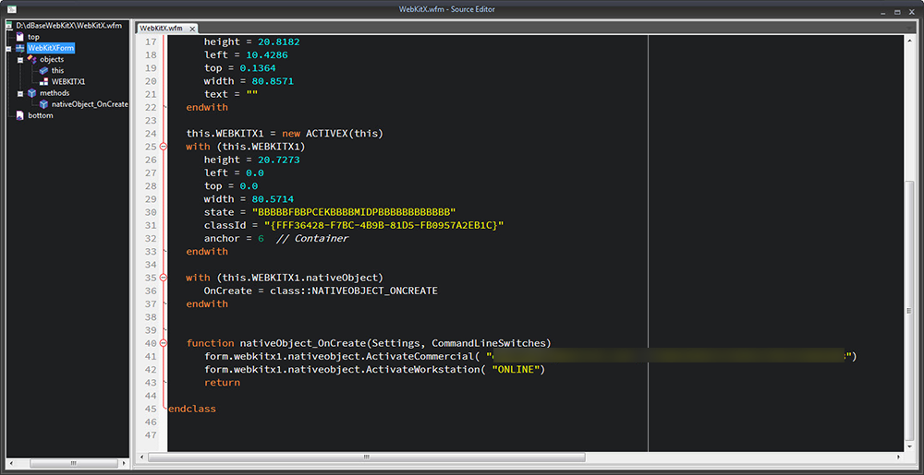Fold the nativeObject_OnCreate function at line 40
Screen dimensions: 924x475
(164, 343)
